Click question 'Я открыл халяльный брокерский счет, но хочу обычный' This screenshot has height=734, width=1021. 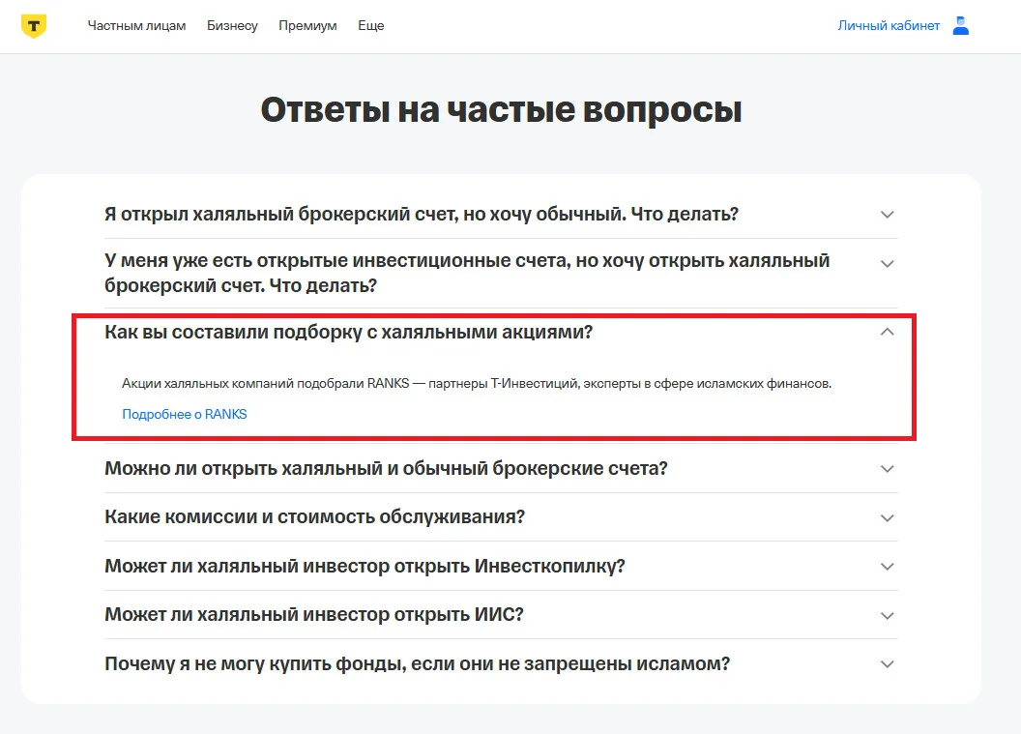coord(422,215)
